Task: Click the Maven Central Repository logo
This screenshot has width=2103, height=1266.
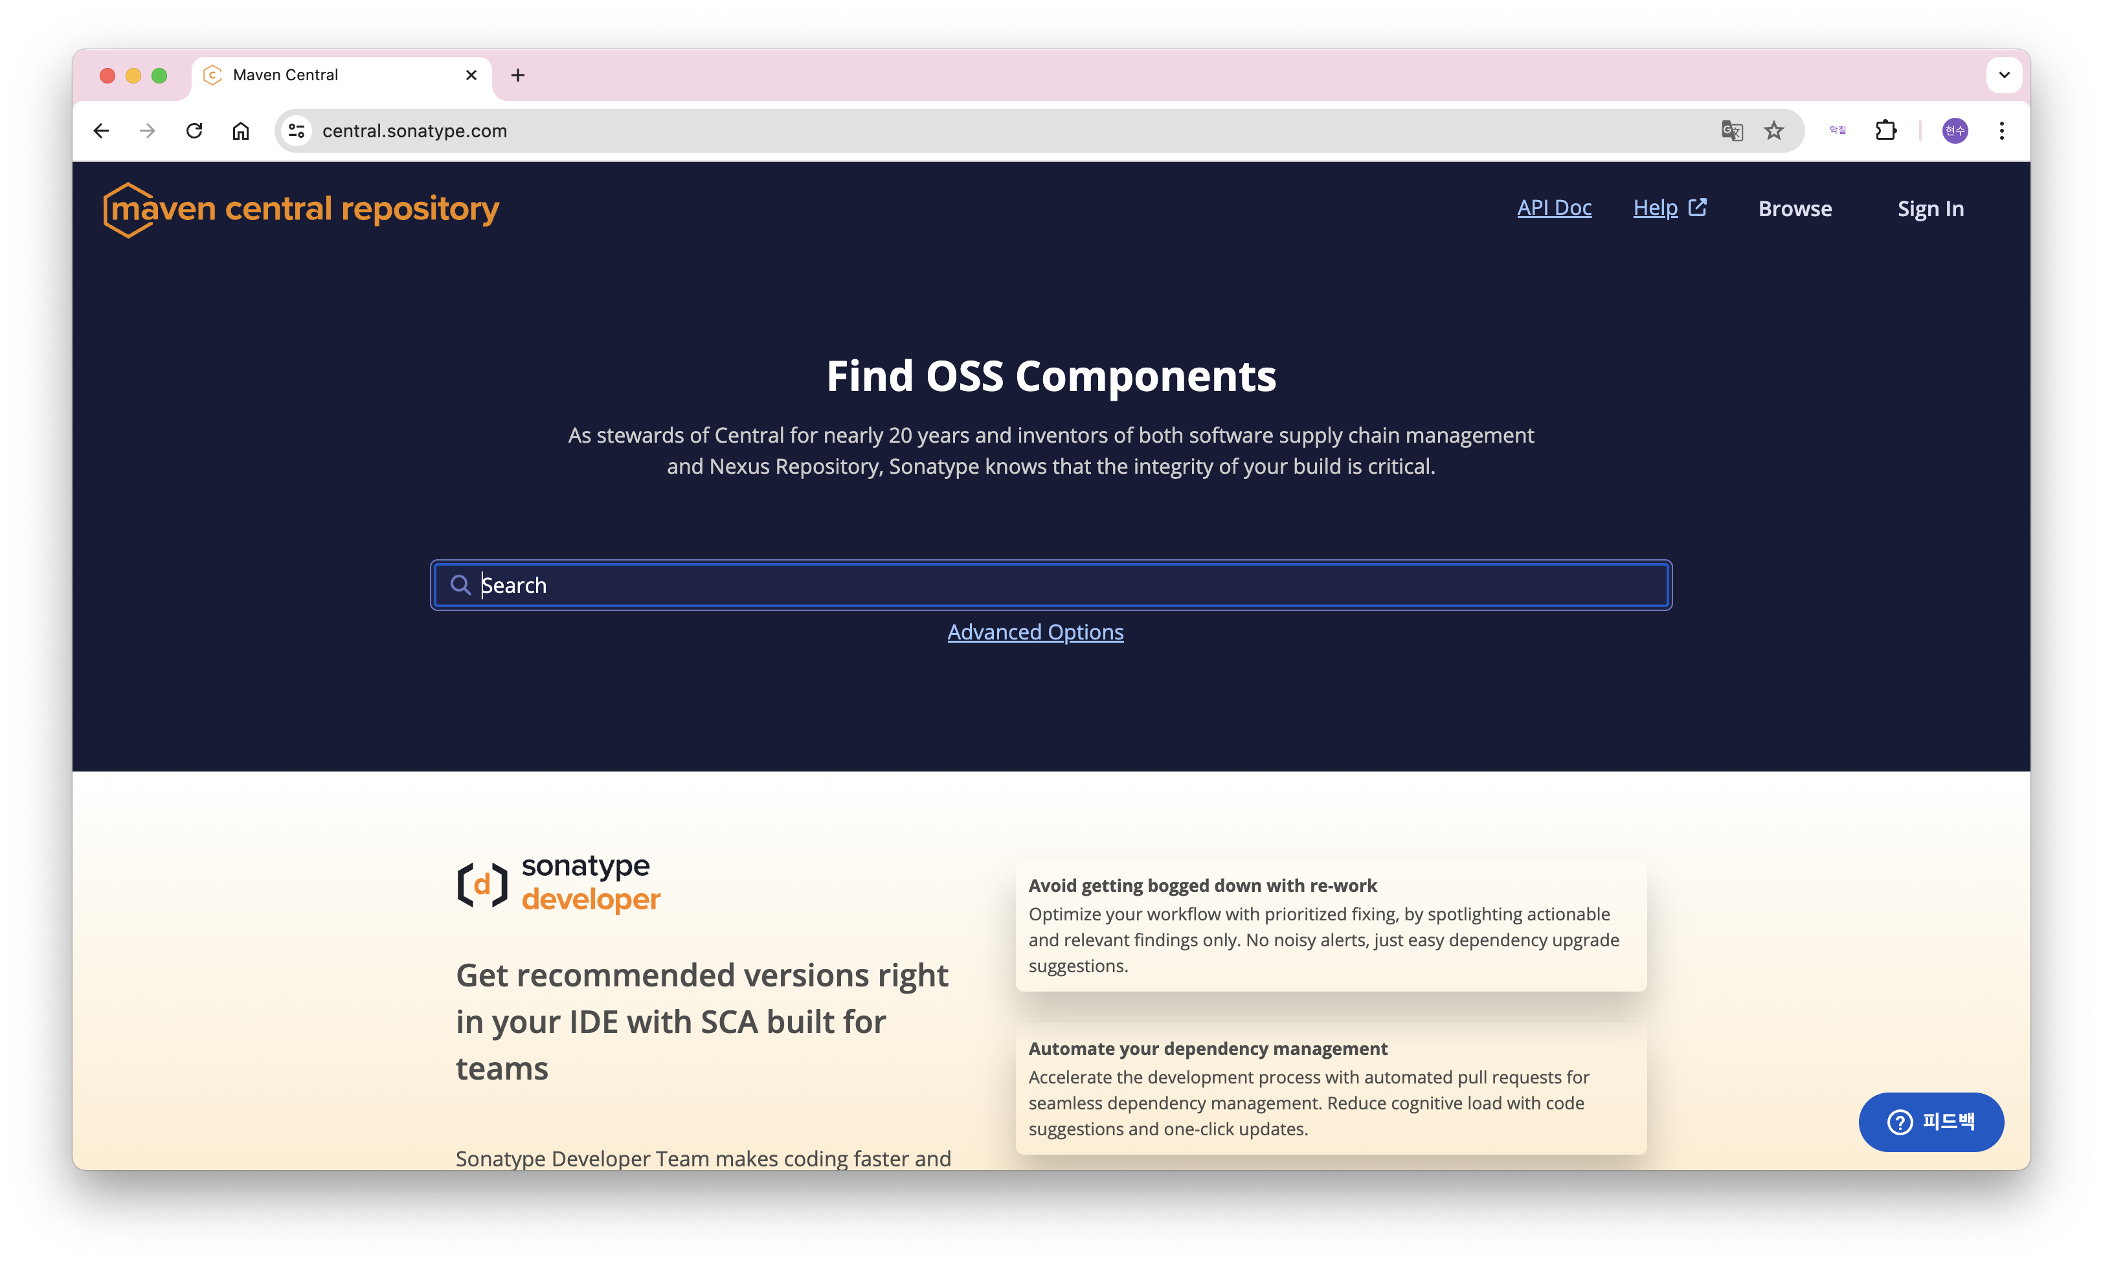Action: coord(301,209)
